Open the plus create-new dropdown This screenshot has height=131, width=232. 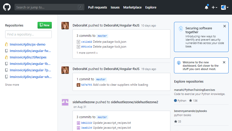214,7
